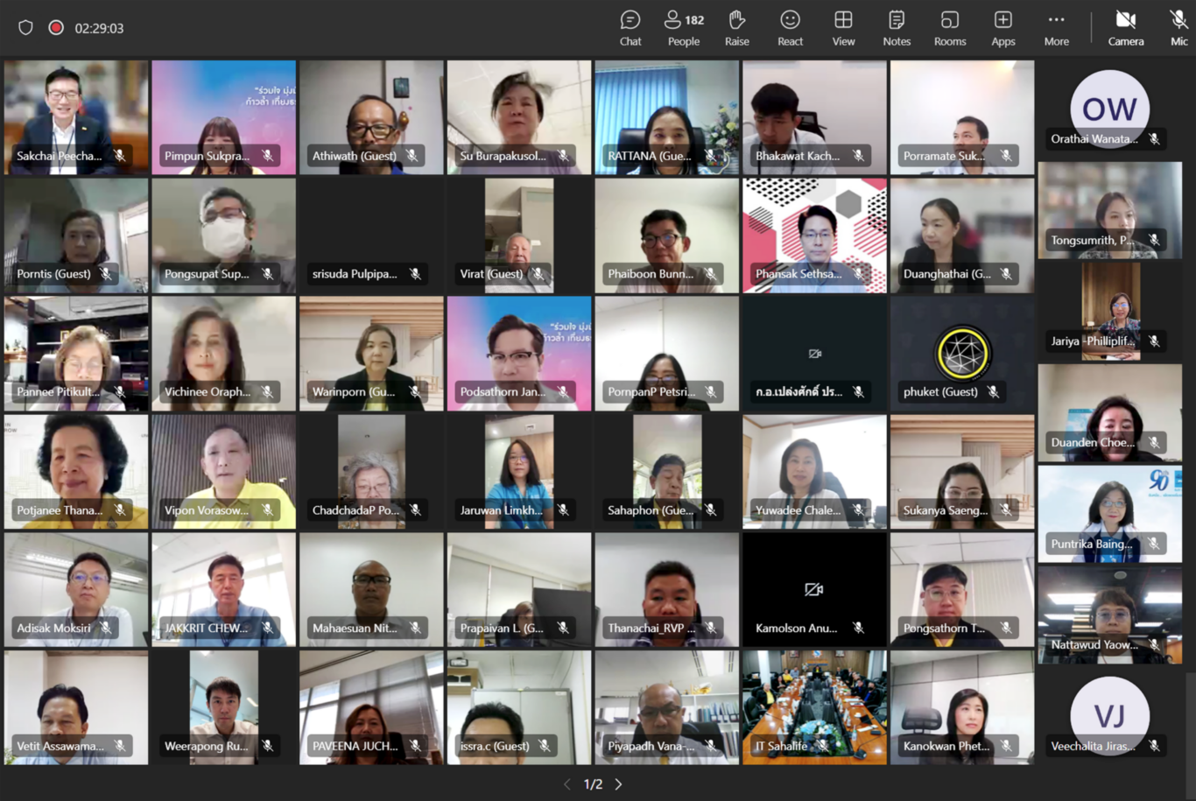Open the Chat panel
This screenshot has width=1196, height=801.
630,28
